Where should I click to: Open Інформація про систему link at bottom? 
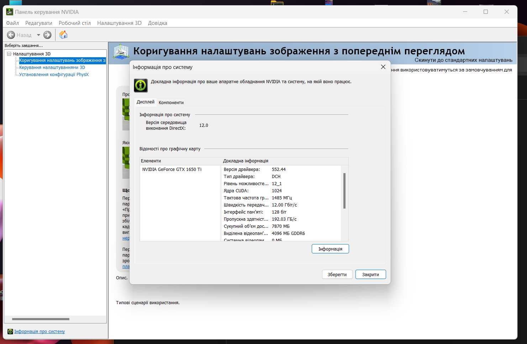(x=39, y=331)
